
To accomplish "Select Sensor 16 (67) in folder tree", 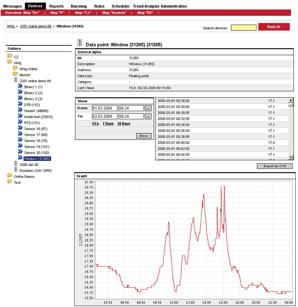I will [36, 129].
